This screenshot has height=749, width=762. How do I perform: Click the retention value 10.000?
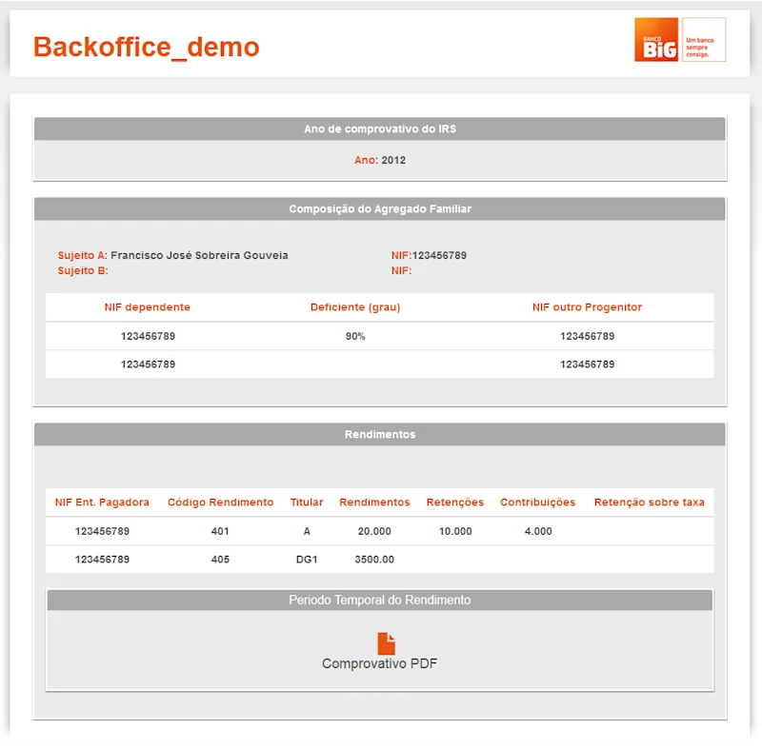455,531
